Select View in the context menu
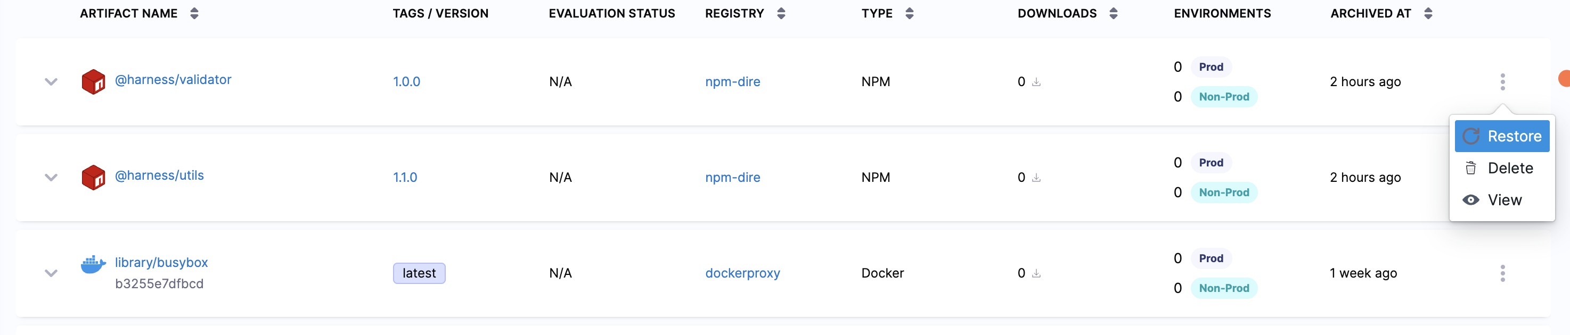This screenshot has height=335, width=1570. click(1502, 200)
